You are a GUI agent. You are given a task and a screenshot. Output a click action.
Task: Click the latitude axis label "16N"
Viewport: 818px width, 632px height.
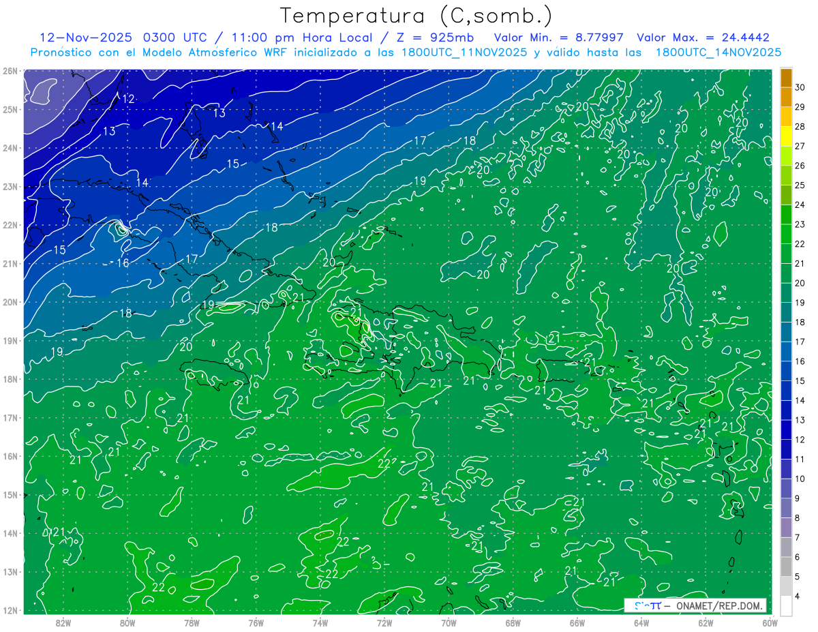pos(10,456)
